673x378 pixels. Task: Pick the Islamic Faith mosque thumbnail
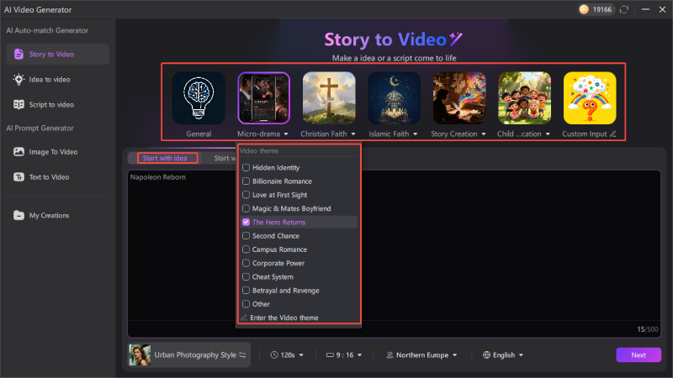(394, 97)
